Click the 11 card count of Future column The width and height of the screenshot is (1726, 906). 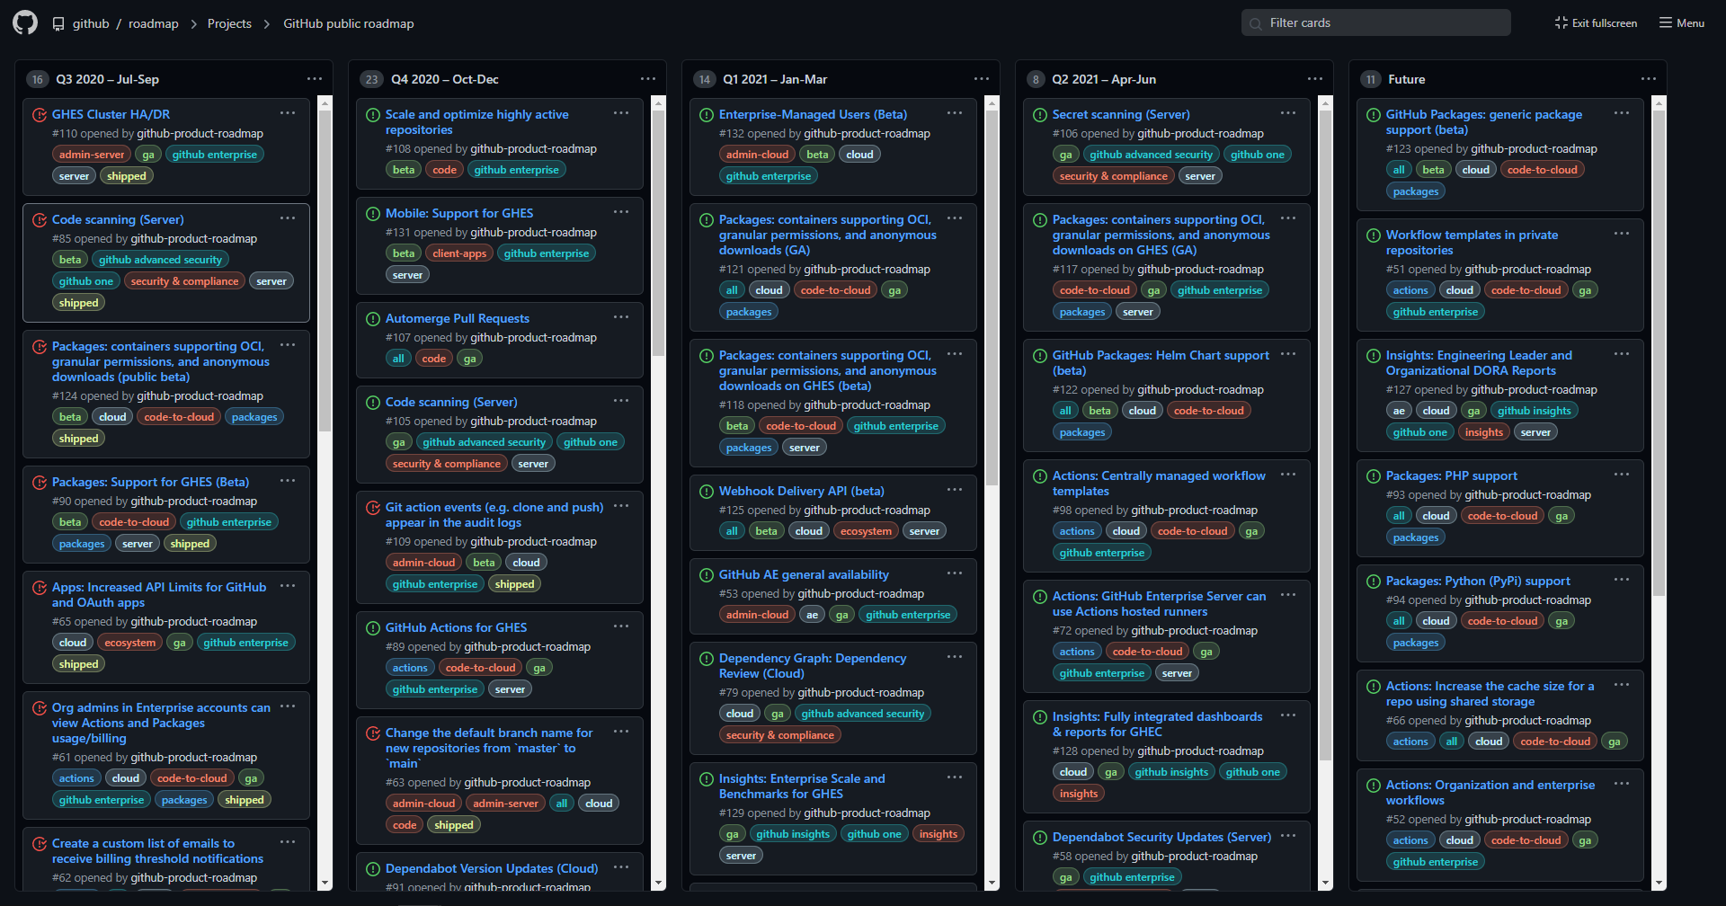[x=1370, y=79]
